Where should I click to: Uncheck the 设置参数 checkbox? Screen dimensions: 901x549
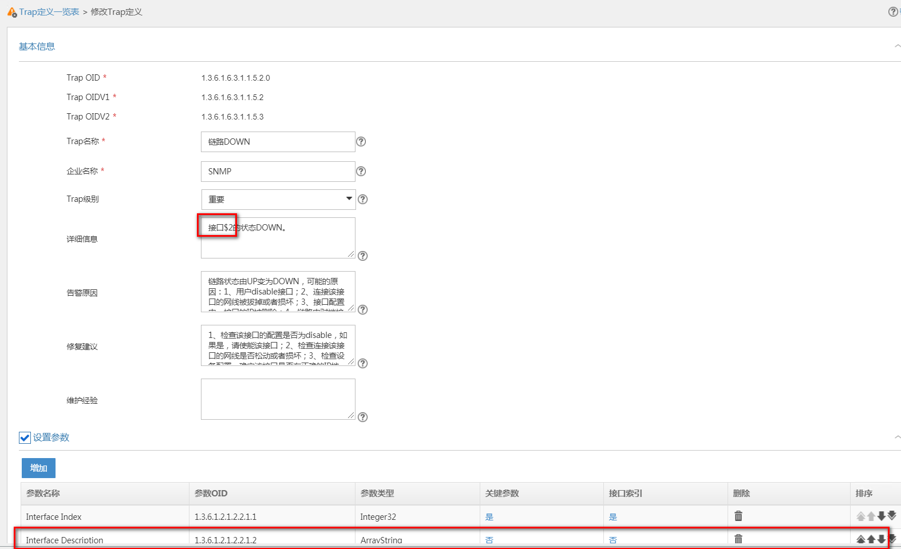[25, 438]
